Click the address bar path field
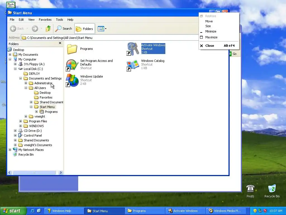 coord(109,38)
